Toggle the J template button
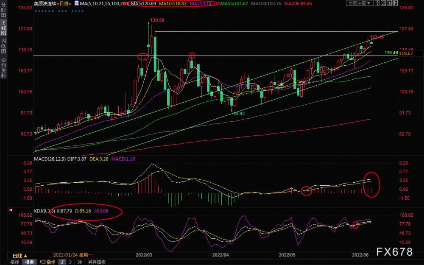The height and width of the screenshot is (265, 424). 62,262
